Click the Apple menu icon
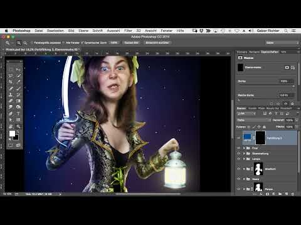The width and height of the screenshot is (301, 225). click(6, 31)
